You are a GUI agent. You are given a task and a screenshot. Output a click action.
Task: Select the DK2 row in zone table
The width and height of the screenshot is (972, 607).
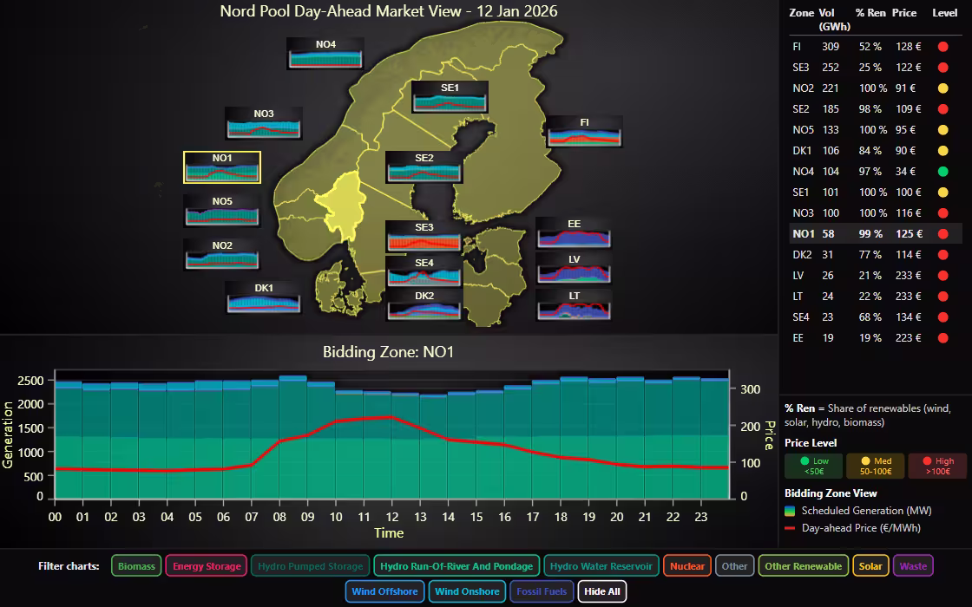(x=875, y=255)
